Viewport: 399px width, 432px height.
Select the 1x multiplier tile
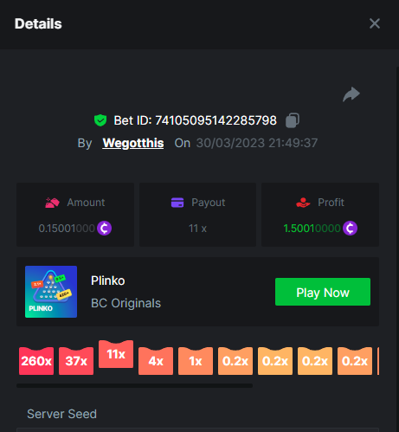click(196, 361)
